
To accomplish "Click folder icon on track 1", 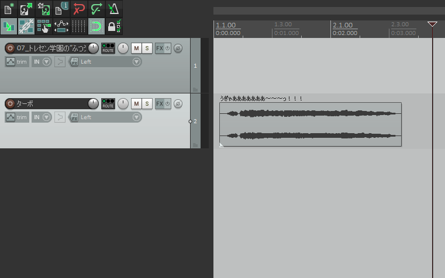I will point(195,89).
